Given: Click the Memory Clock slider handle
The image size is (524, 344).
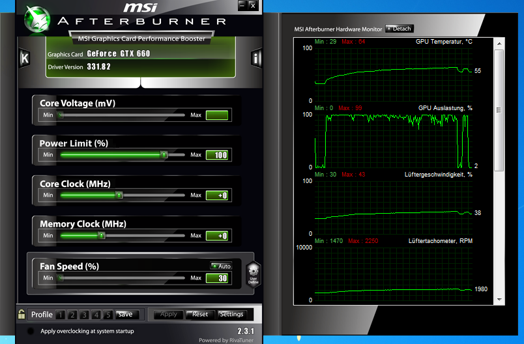Looking at the screenshot, I should coord(102,235).
